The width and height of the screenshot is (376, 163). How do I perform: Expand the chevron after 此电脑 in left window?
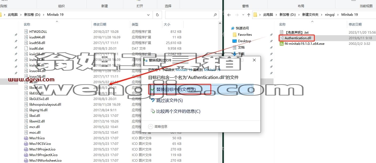pyautogui.click(x=21, y=15)
